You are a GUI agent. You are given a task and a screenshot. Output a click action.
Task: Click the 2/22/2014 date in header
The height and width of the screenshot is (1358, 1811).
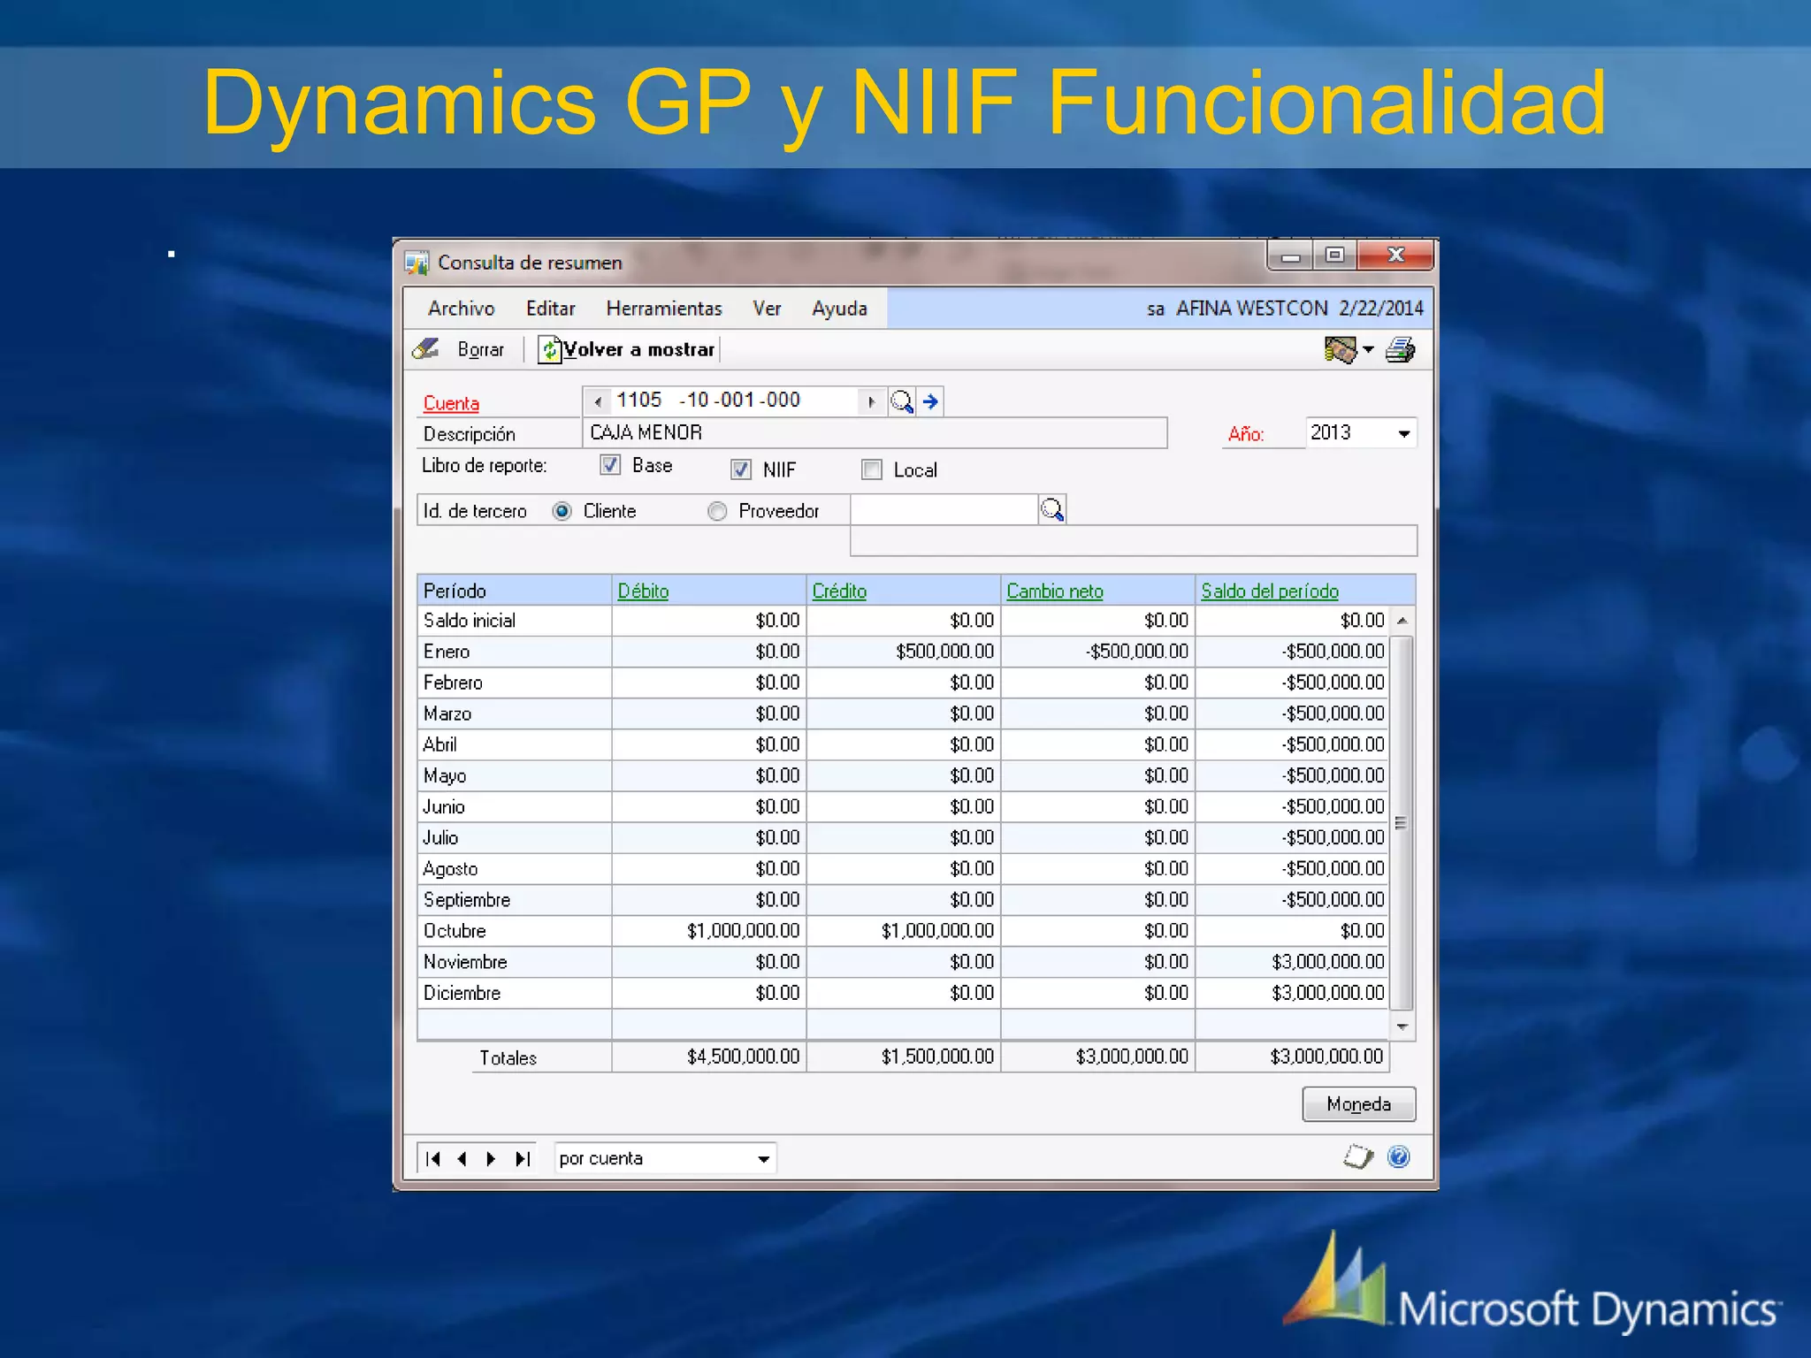click(x=1380, y=309)
